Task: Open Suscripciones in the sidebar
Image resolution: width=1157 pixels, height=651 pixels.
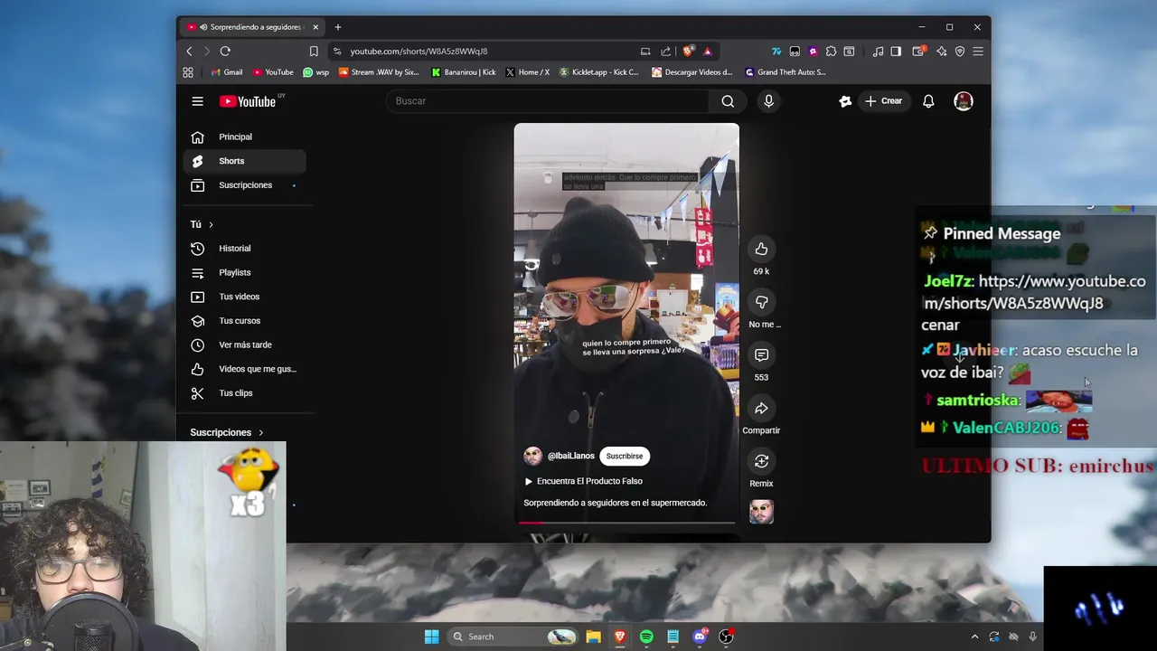Action: coord(245,185)
